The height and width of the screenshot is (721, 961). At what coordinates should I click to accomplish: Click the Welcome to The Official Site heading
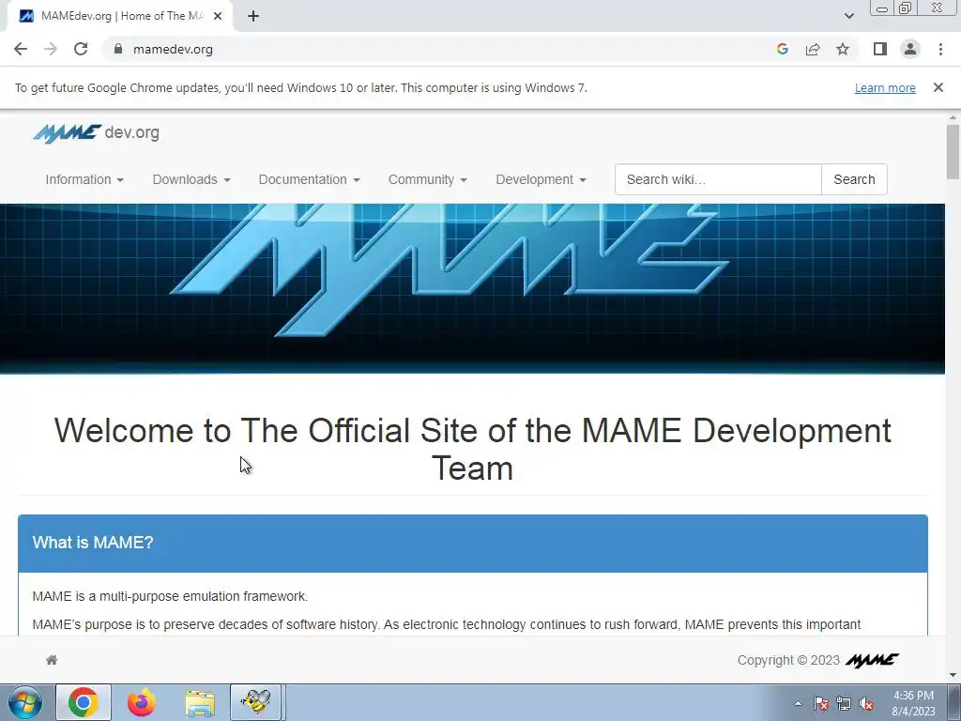473,449
